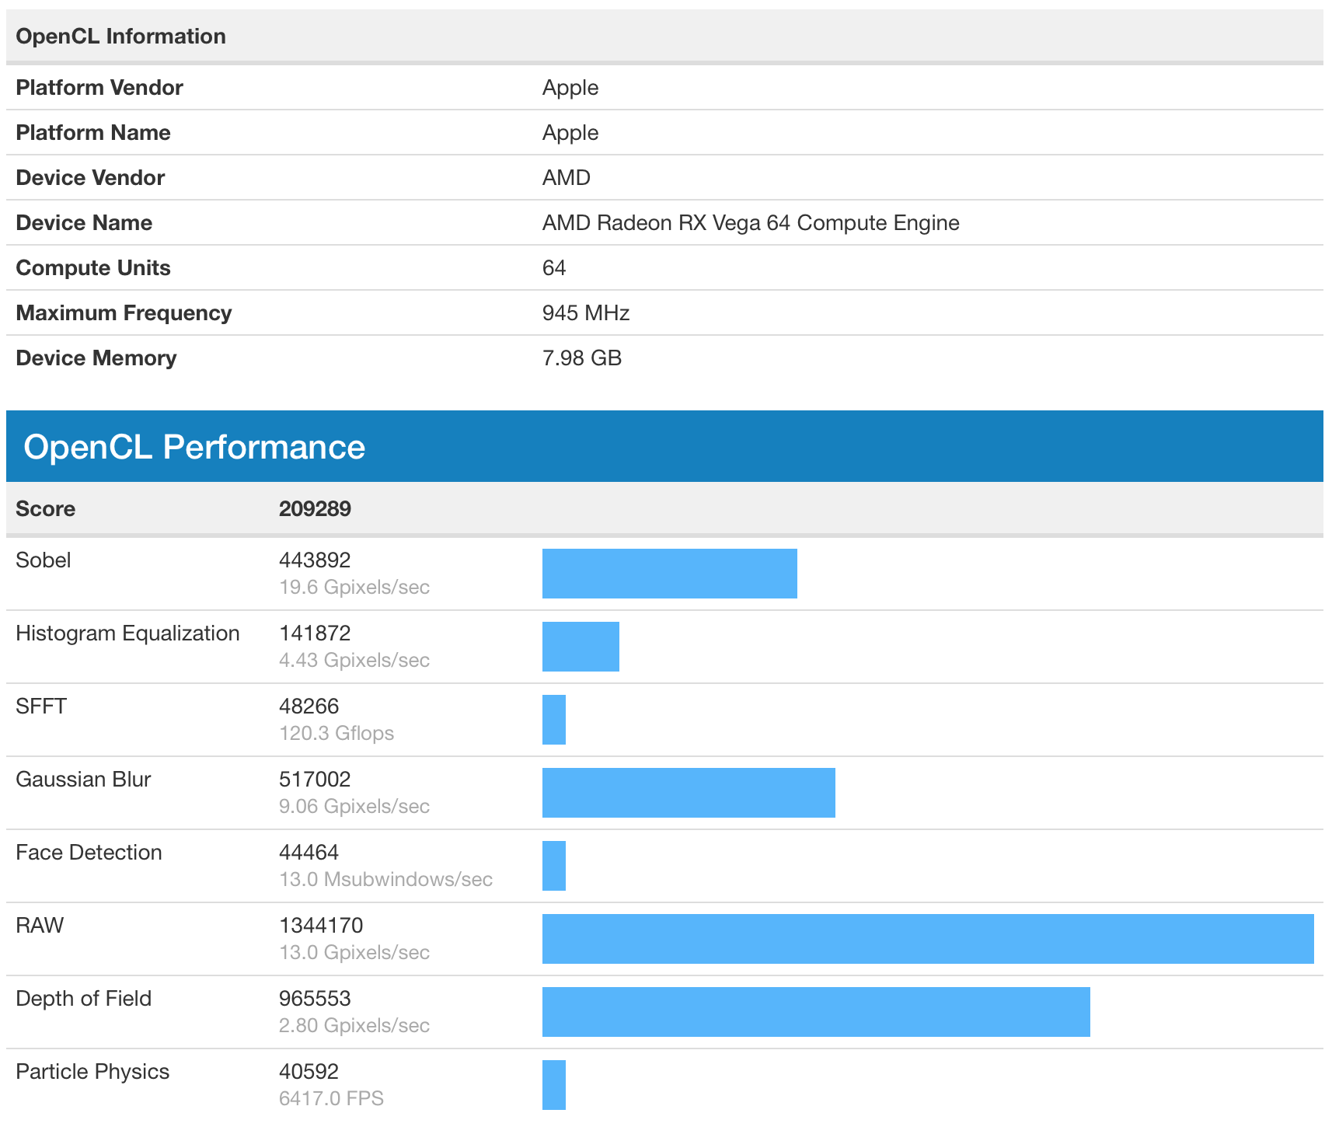1332x1127 pixels.
Task: Click the Face Detection performance bar
Action: pyautogui.click(x=554, y=866)
